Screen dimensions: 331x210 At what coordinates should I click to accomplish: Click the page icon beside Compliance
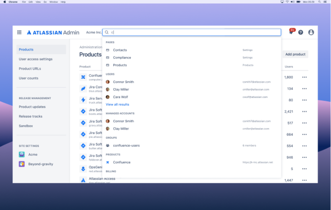pos(108,58)
